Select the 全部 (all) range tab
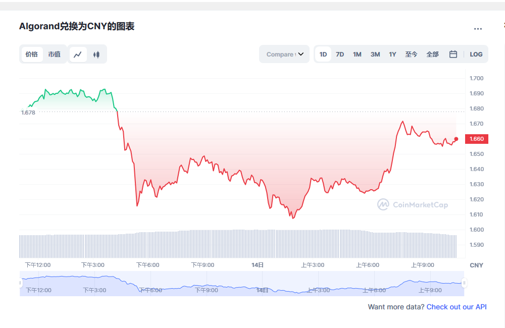This screenshot has width=505, height=328. 433,54
